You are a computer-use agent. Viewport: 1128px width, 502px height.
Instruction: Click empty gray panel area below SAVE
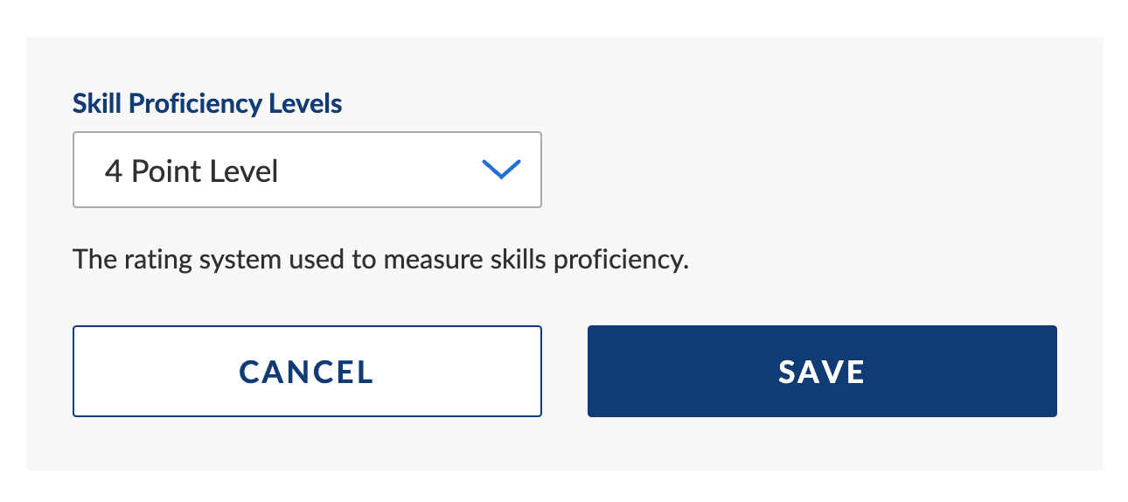tap(822, 444)
